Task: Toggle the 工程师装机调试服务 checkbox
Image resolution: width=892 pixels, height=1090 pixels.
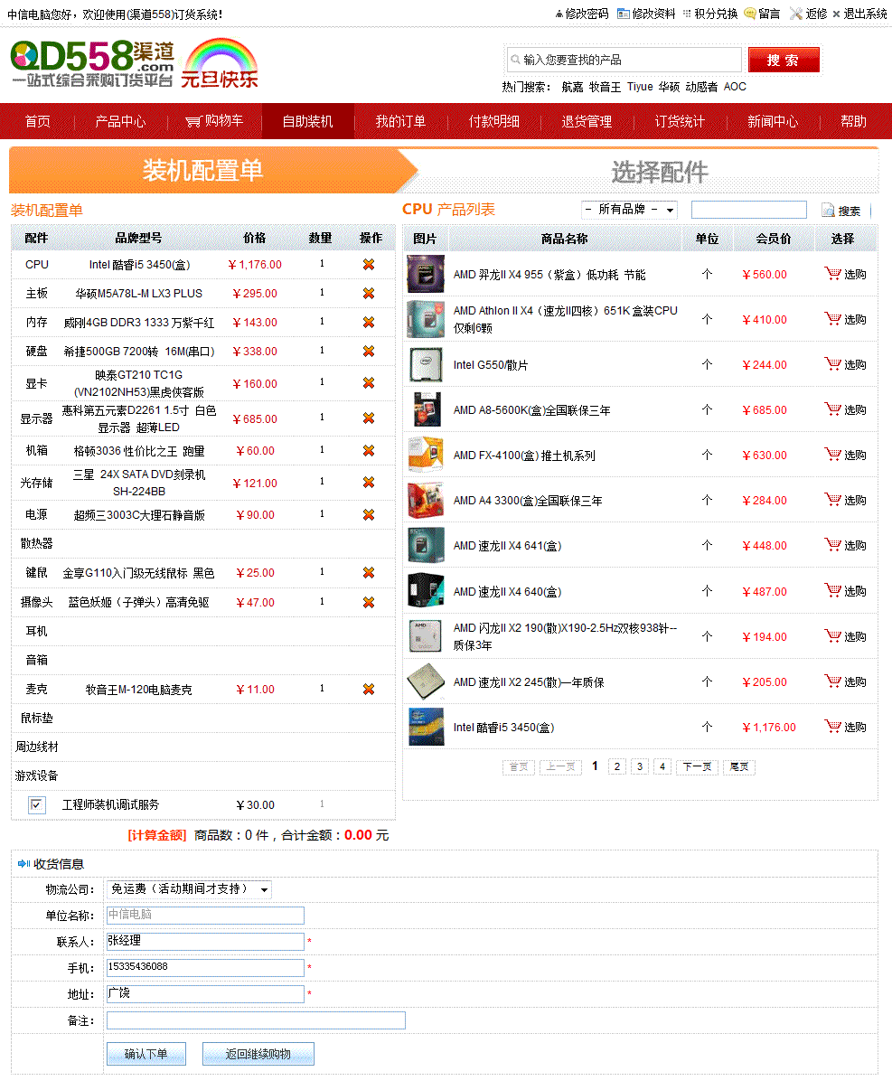Action: click(x=37, y=804)
